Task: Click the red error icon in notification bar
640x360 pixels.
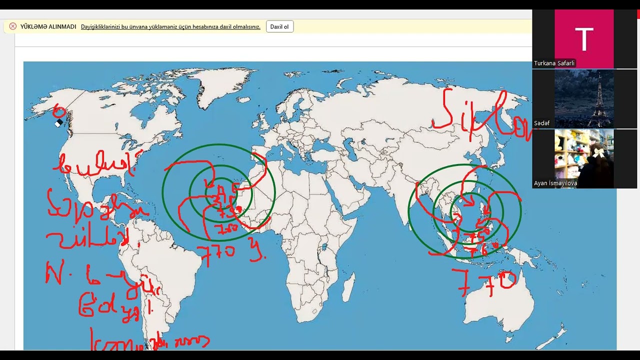Action: [x=13, y=26]
